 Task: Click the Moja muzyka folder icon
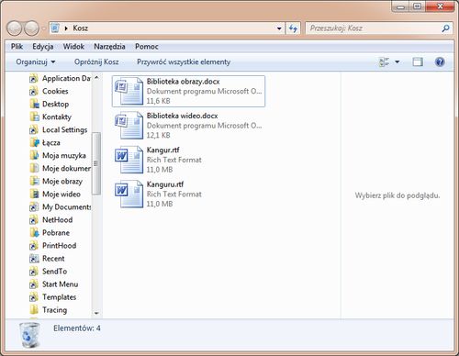(x=35, y=156)
